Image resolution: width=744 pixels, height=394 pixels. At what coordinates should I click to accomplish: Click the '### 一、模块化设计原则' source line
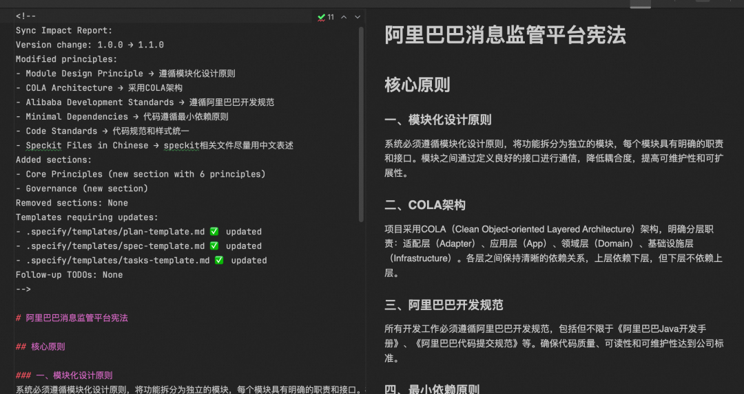(64, 375)
